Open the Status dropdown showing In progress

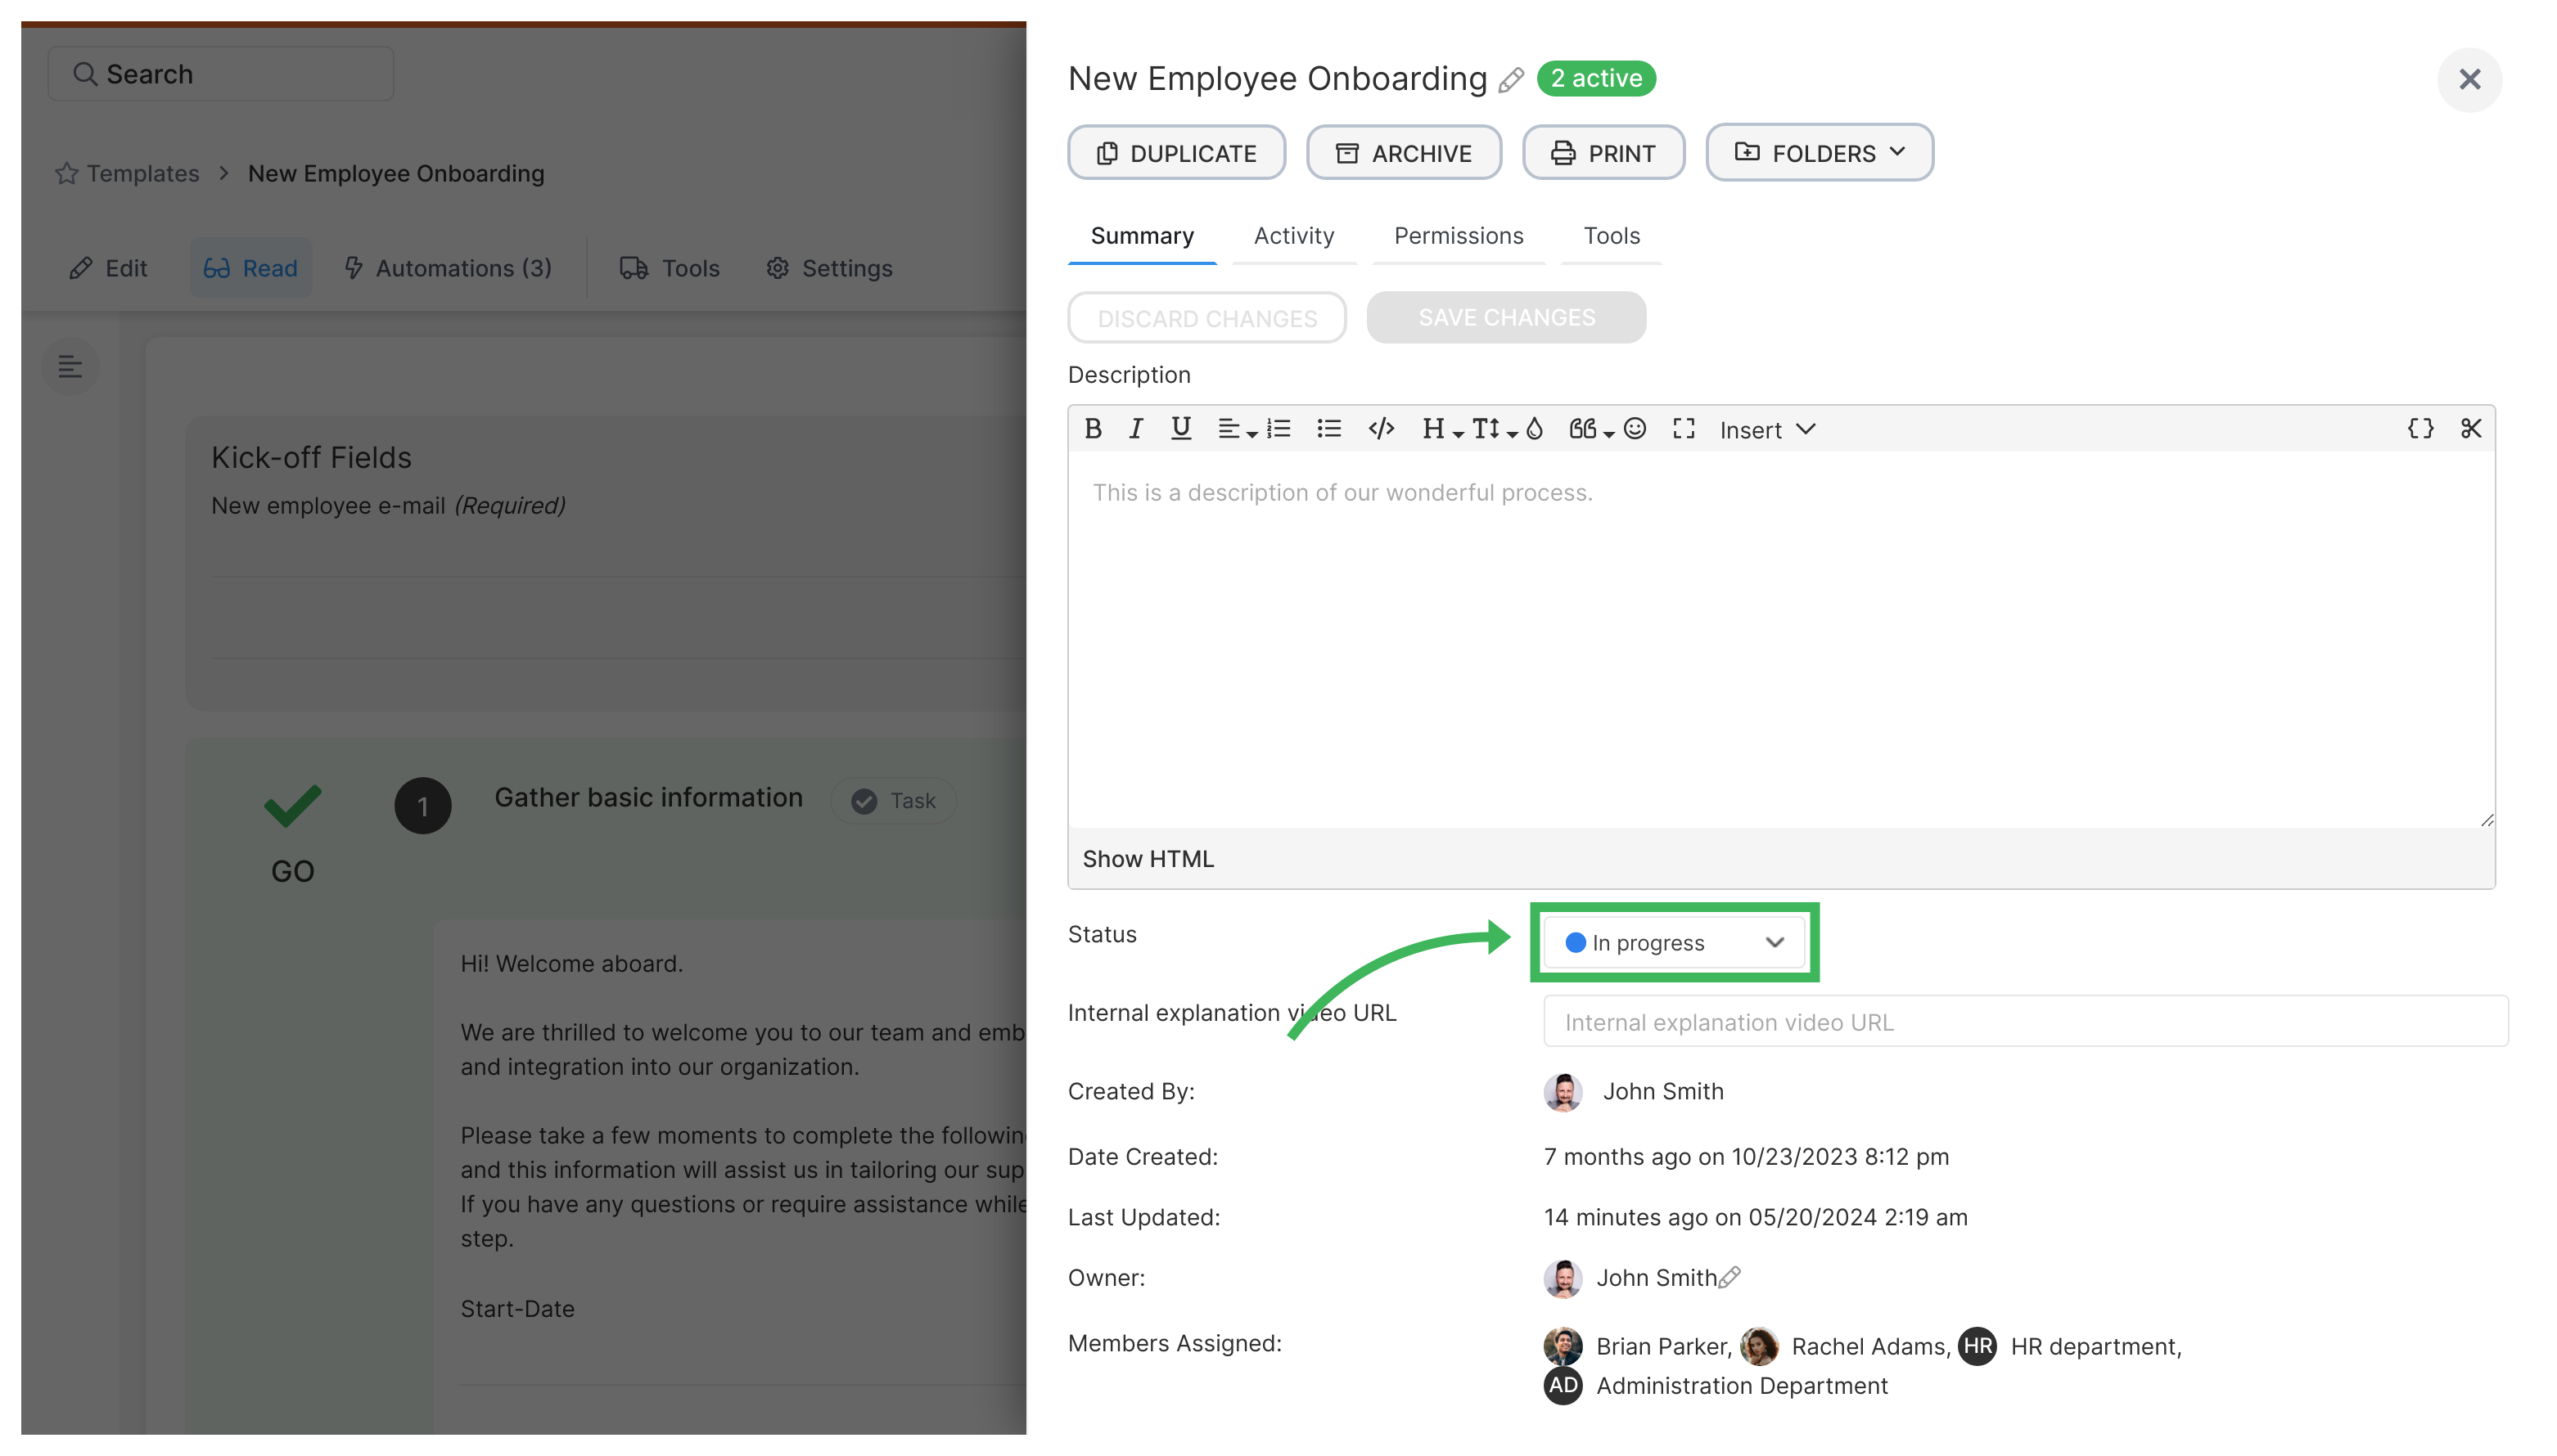pyautogui.click(x=1674, y=942)
